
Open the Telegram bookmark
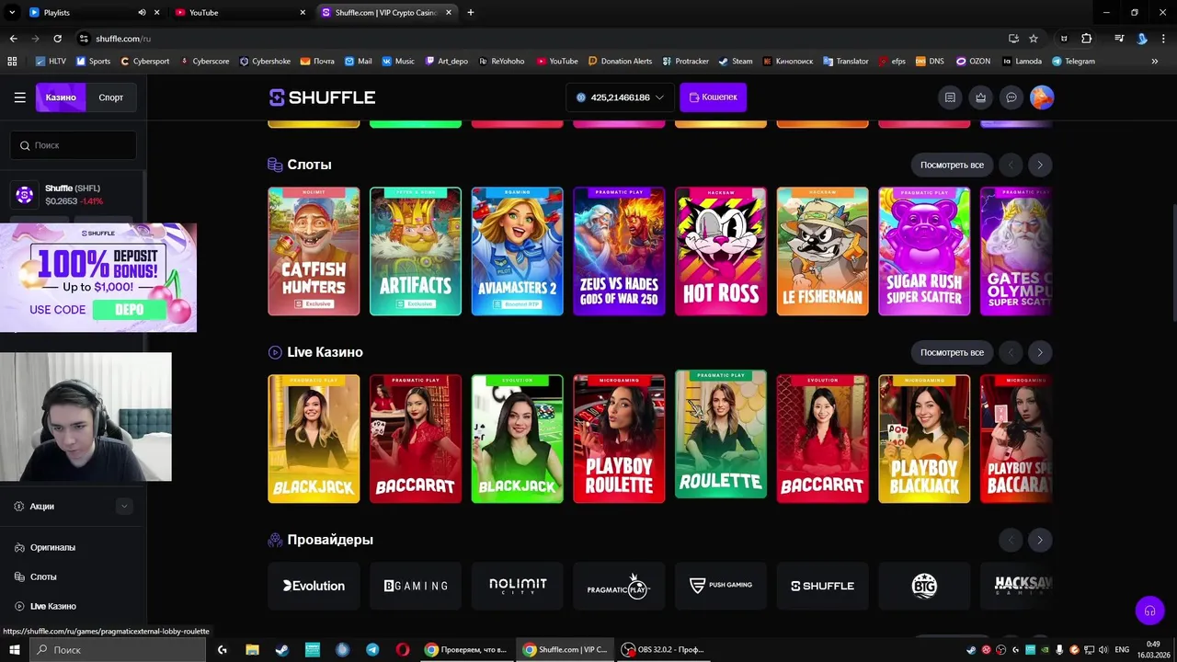1073,62
